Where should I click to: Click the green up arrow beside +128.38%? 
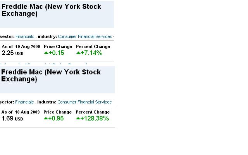[78, 119]
